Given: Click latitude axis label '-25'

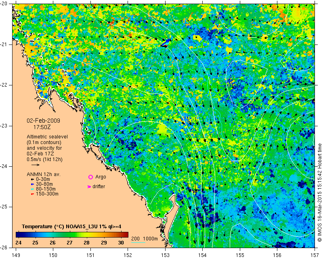Looking at the screenshot, I should 4,207.
